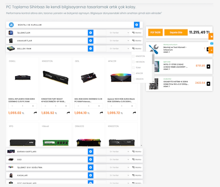Screen dimensions: 220x187
Task: Click the PDF İndir button
Action: coord(155,32)
